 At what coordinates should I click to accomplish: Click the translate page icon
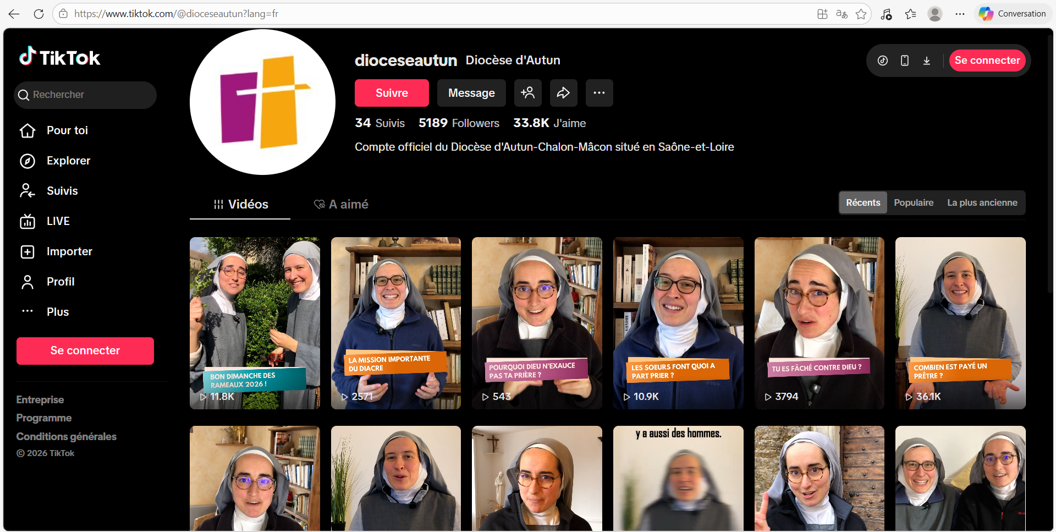click(x=842, y=14)
